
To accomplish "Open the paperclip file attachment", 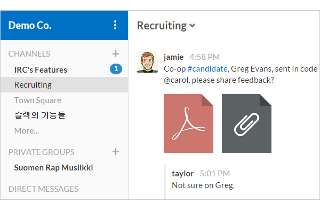I will pos(246,123).
